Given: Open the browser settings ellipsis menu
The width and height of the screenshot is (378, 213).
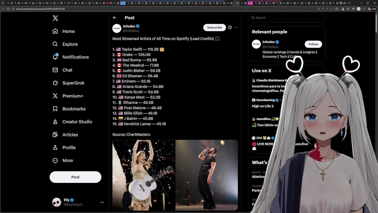Looking at the screenshot, I should tap(364, 9).
